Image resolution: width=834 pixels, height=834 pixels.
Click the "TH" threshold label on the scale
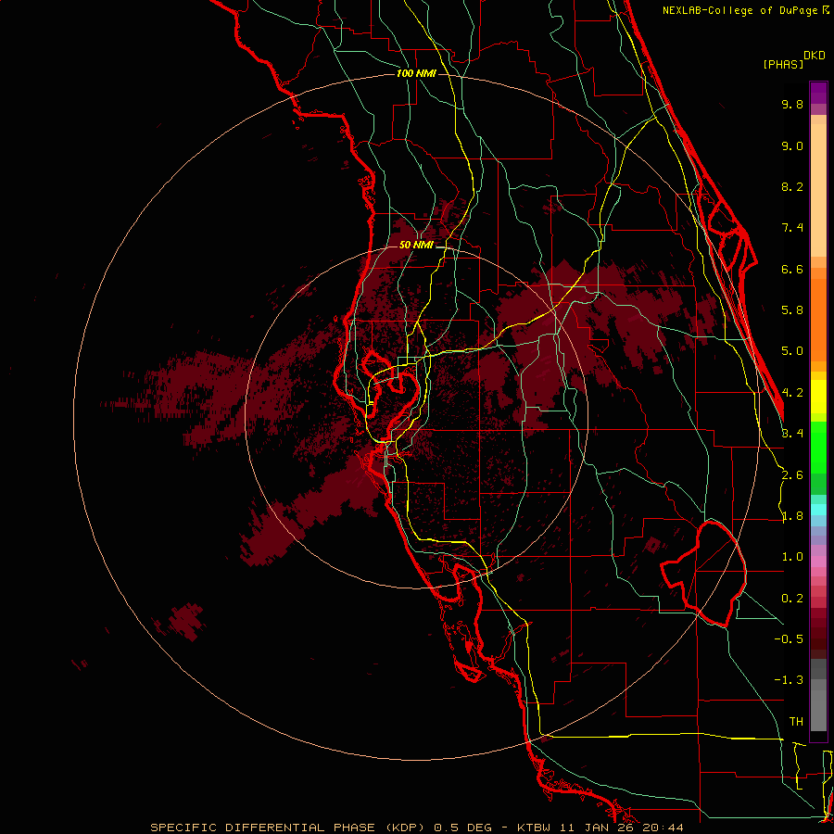pyautogui.click(x=796, y=722)
